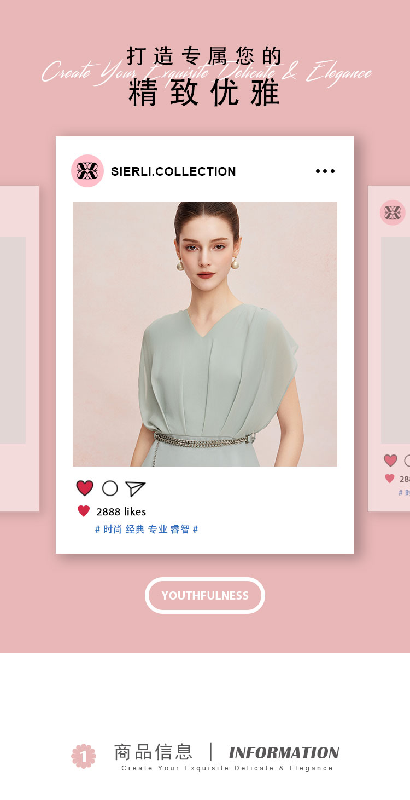The width and height of the screenshot is (410, 800).
Task: Click the INFORMATION italic heading
Action: click(284, 753)
